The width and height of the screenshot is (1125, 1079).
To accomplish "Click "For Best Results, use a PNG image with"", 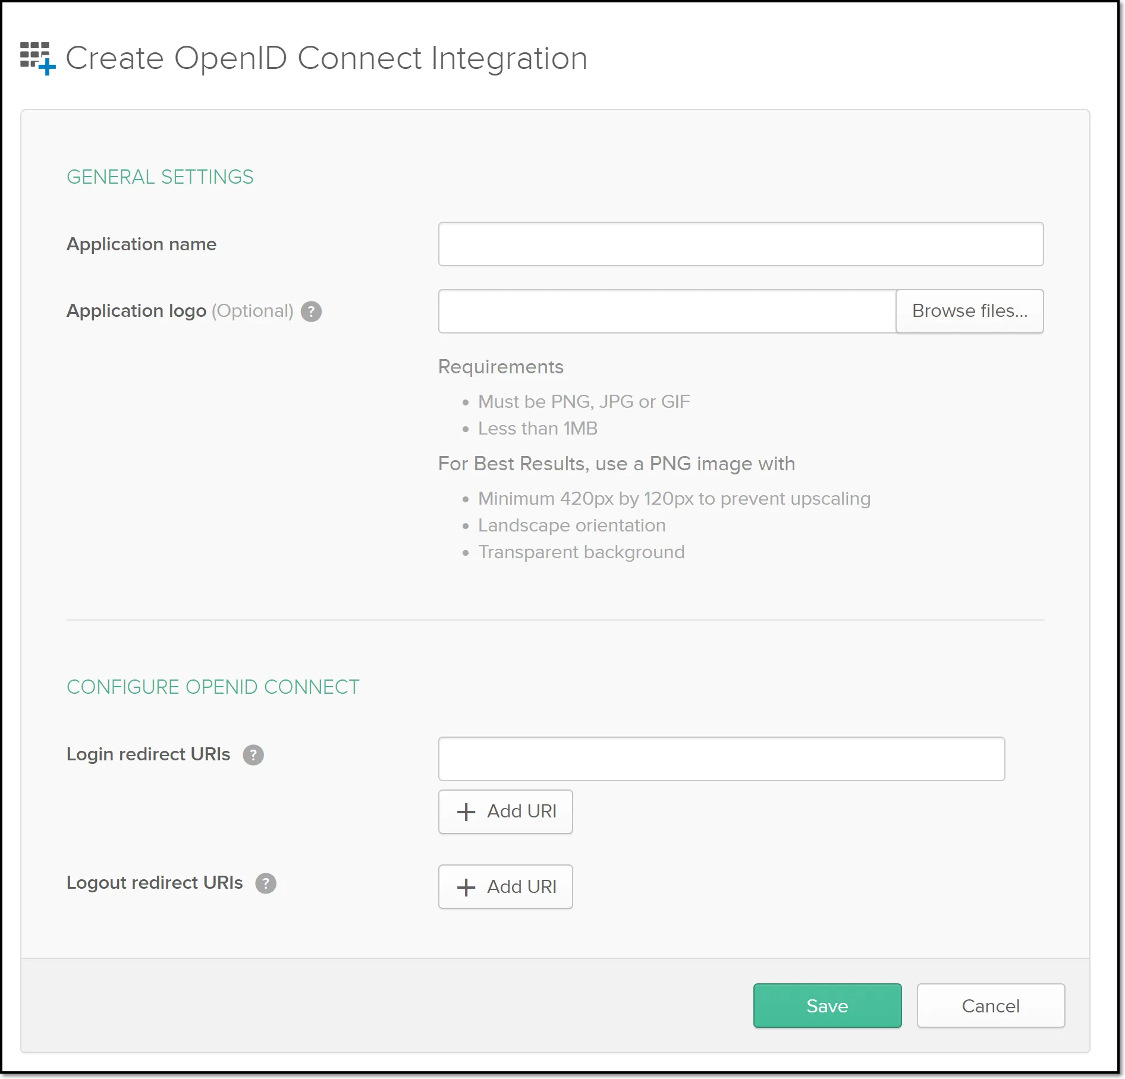I will 617,464.
